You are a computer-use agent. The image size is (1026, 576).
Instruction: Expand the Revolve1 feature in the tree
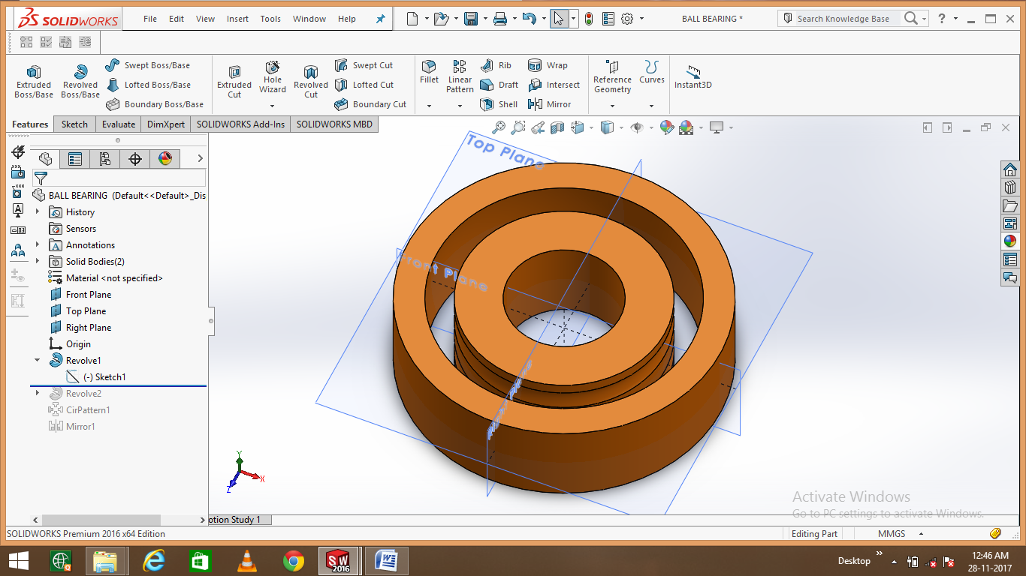click(37, 360)
